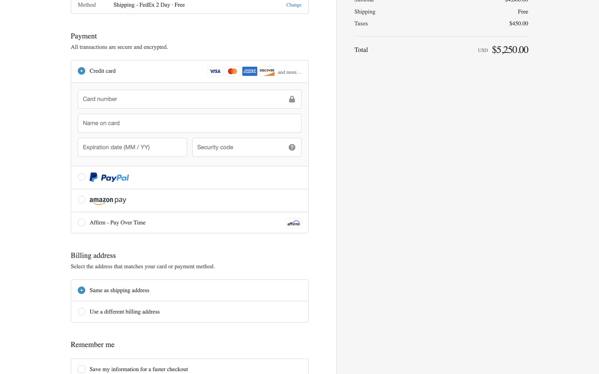Click the 'and more…' card types text
The image size is (599, 374).
click(x=290, y=72)
